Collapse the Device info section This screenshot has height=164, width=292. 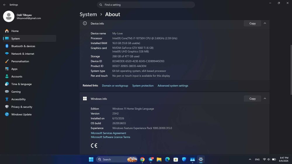[x=265, y=23]
